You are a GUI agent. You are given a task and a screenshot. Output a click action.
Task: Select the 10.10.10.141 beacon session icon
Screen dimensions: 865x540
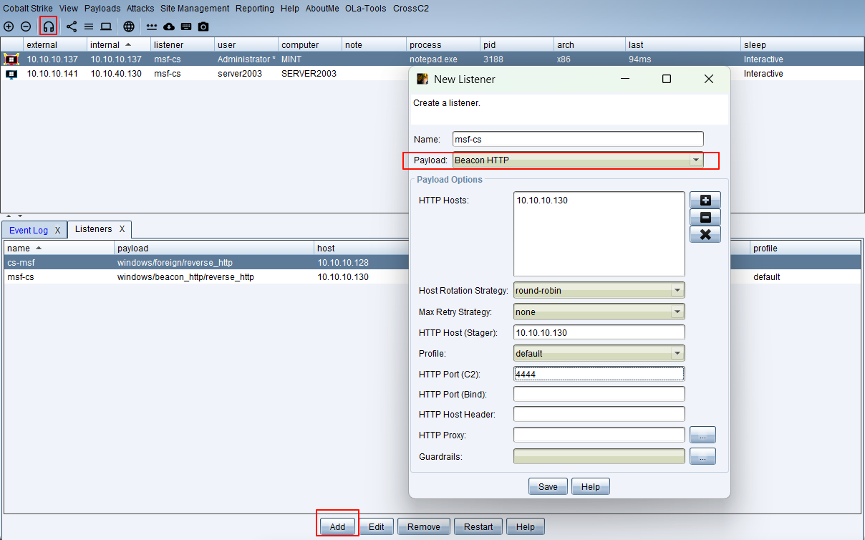click(11, 73)
